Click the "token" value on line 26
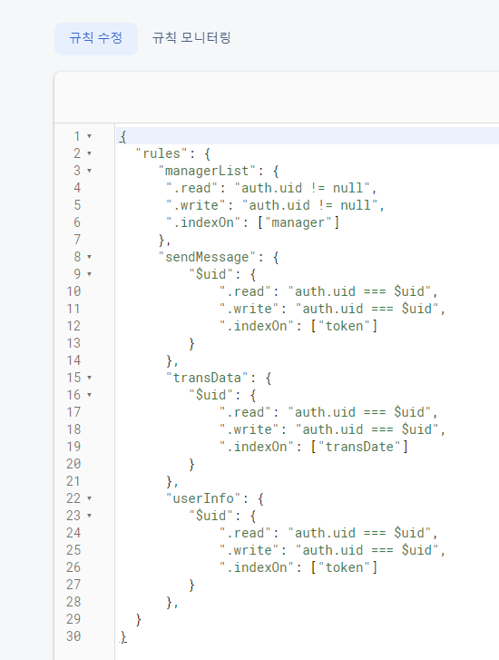The image size is (499, 660). coord(344,567)
